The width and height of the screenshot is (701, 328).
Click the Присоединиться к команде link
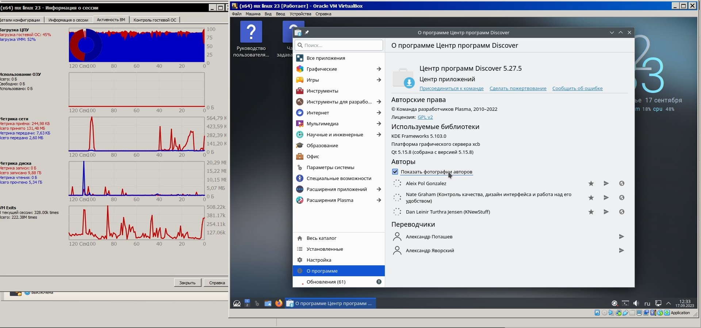(451, 89)
